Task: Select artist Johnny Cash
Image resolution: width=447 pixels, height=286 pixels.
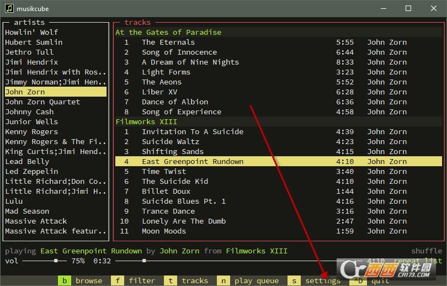Action: pyautogui.click(x=56, y=112)
